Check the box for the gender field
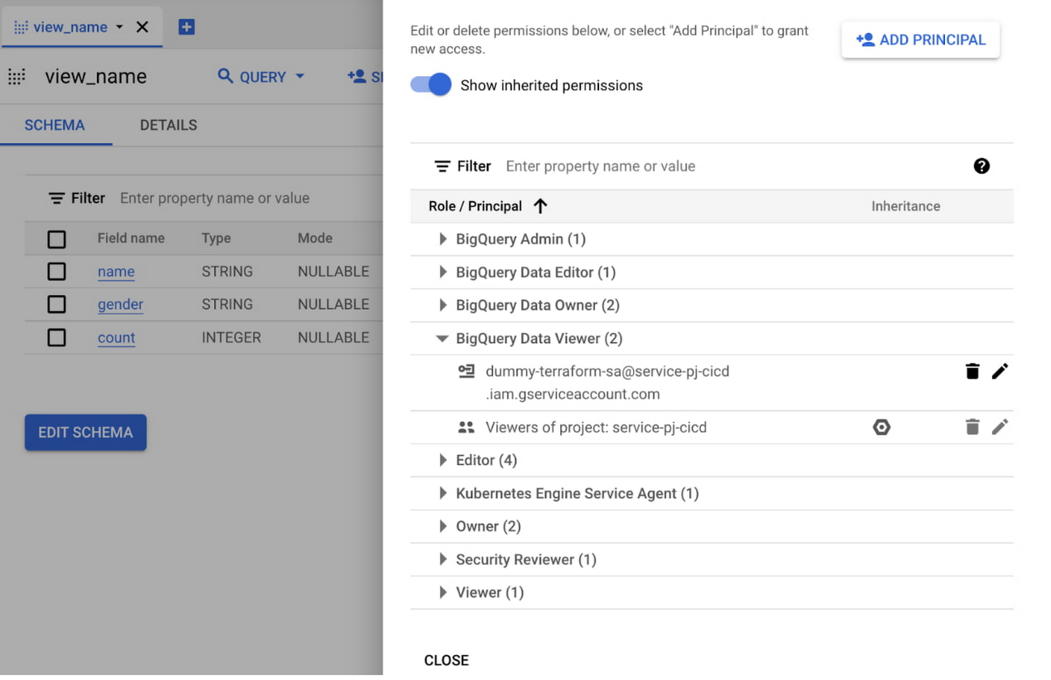 (x=57, y=304)
